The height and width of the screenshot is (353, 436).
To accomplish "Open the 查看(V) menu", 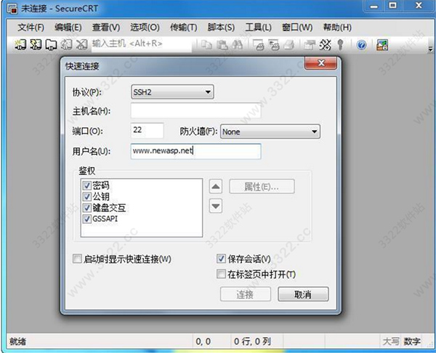I will (106, 28).
